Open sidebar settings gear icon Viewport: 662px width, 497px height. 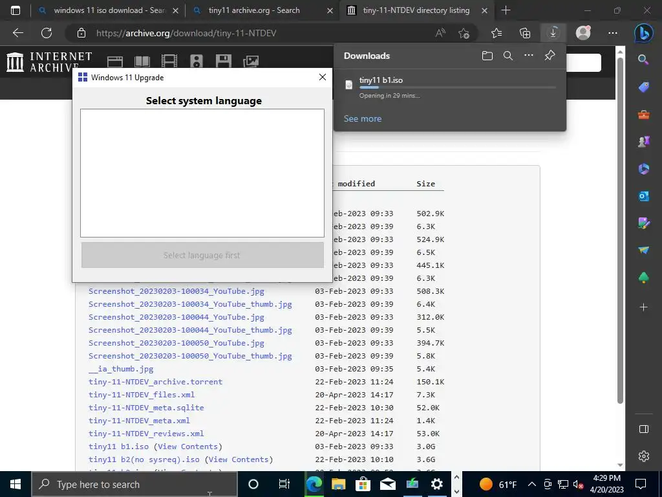click(x=643, y=456)
